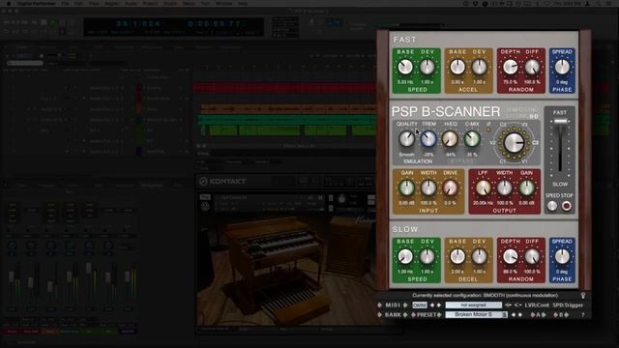Toggle the LVR:Cont lever mode
Viewport: 619px width, 348px height.
[537, 305]
